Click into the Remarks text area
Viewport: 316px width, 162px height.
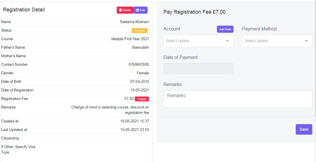(x=238, y=99)
